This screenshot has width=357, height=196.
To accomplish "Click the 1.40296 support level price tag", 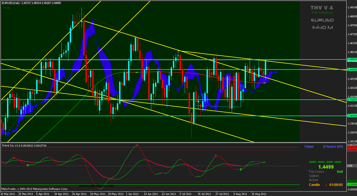I will tap(352, 116).
